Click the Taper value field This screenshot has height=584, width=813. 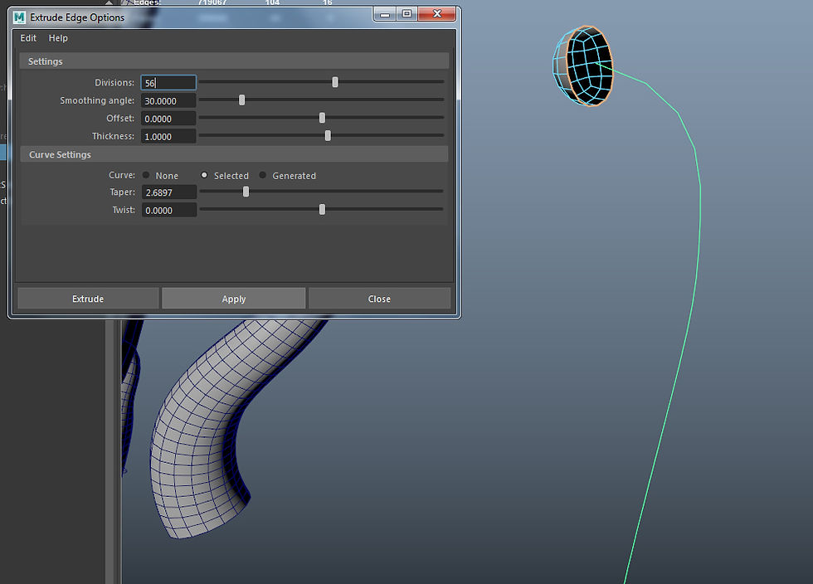point(169,192)
